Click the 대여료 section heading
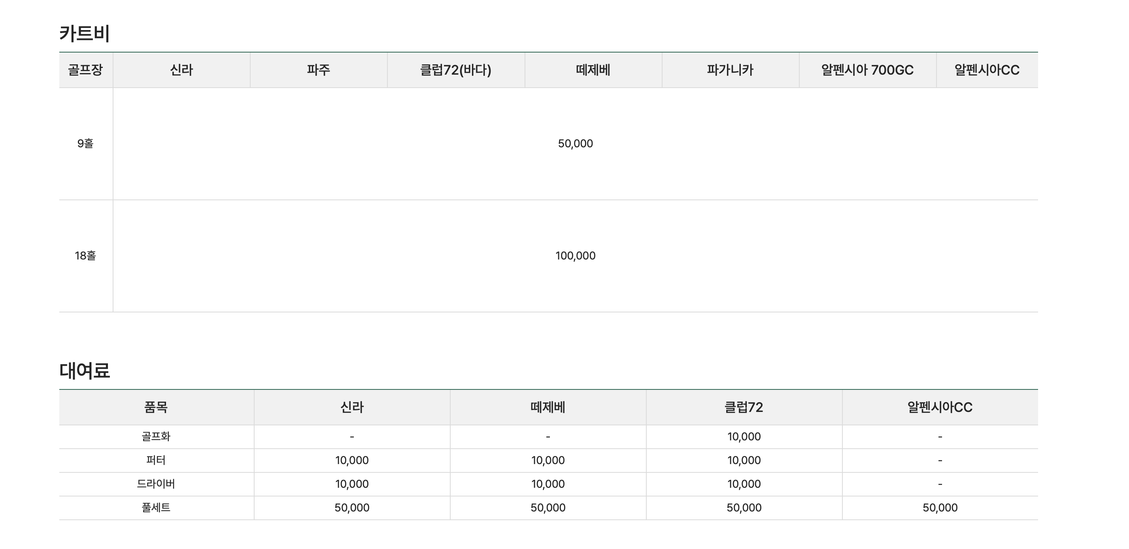The height and width of the screenshot is (549, 1129). [x=85, y=371]
